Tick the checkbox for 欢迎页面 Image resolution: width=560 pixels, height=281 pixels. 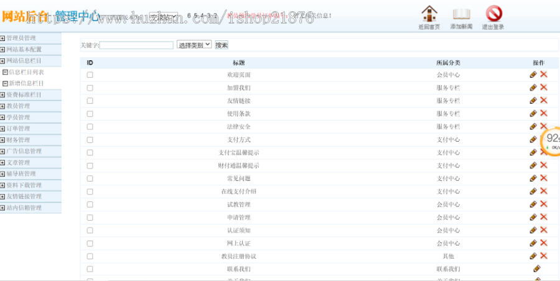pos(90,75)
